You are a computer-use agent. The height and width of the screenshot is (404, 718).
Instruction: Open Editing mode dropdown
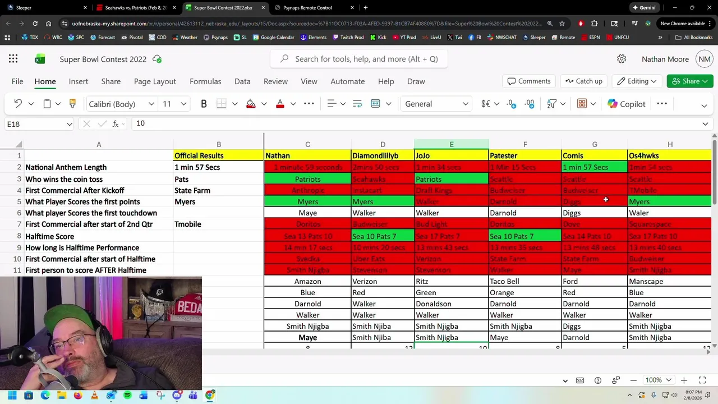637,81
